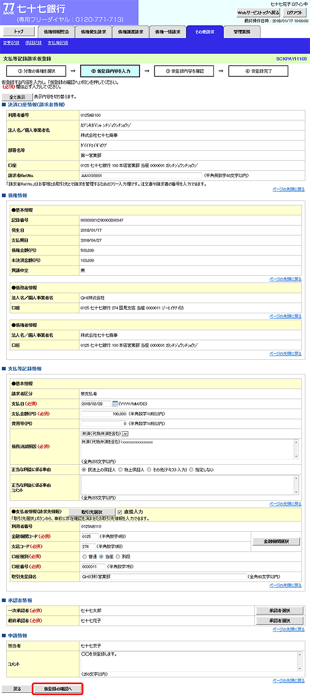
Task: Open the 管理業務 tab
Action: [242, 31]
